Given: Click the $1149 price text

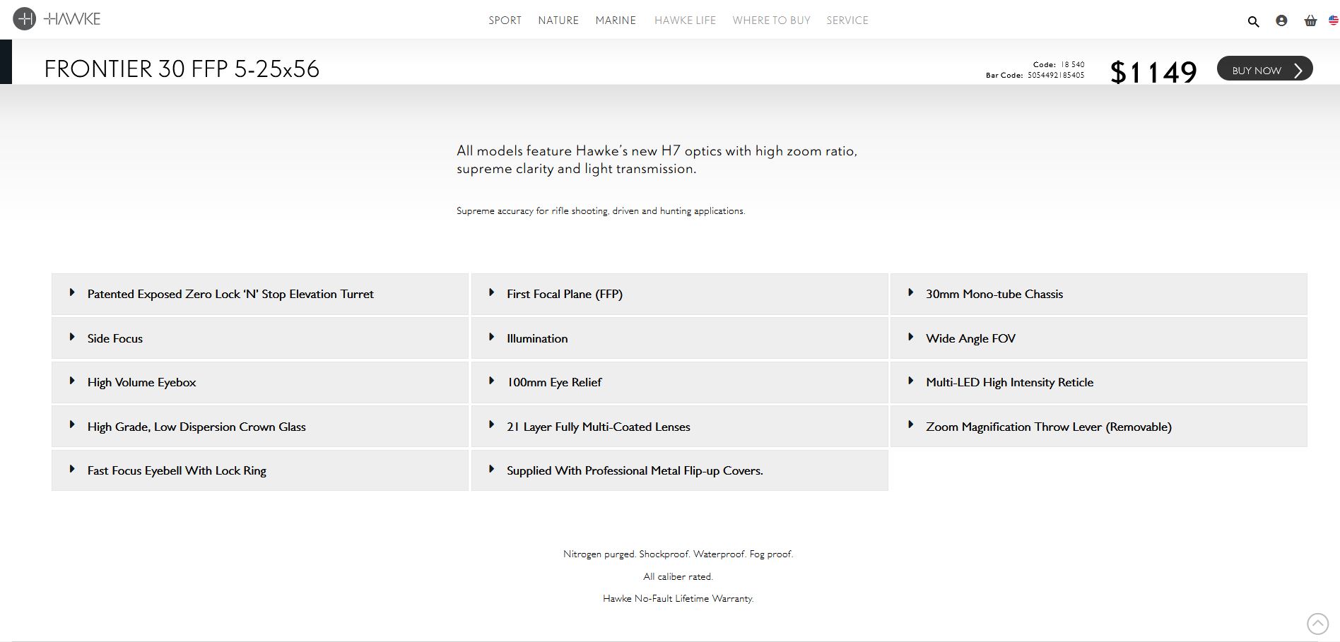Looking at the screenshot, I should [x=1153, y=72].
